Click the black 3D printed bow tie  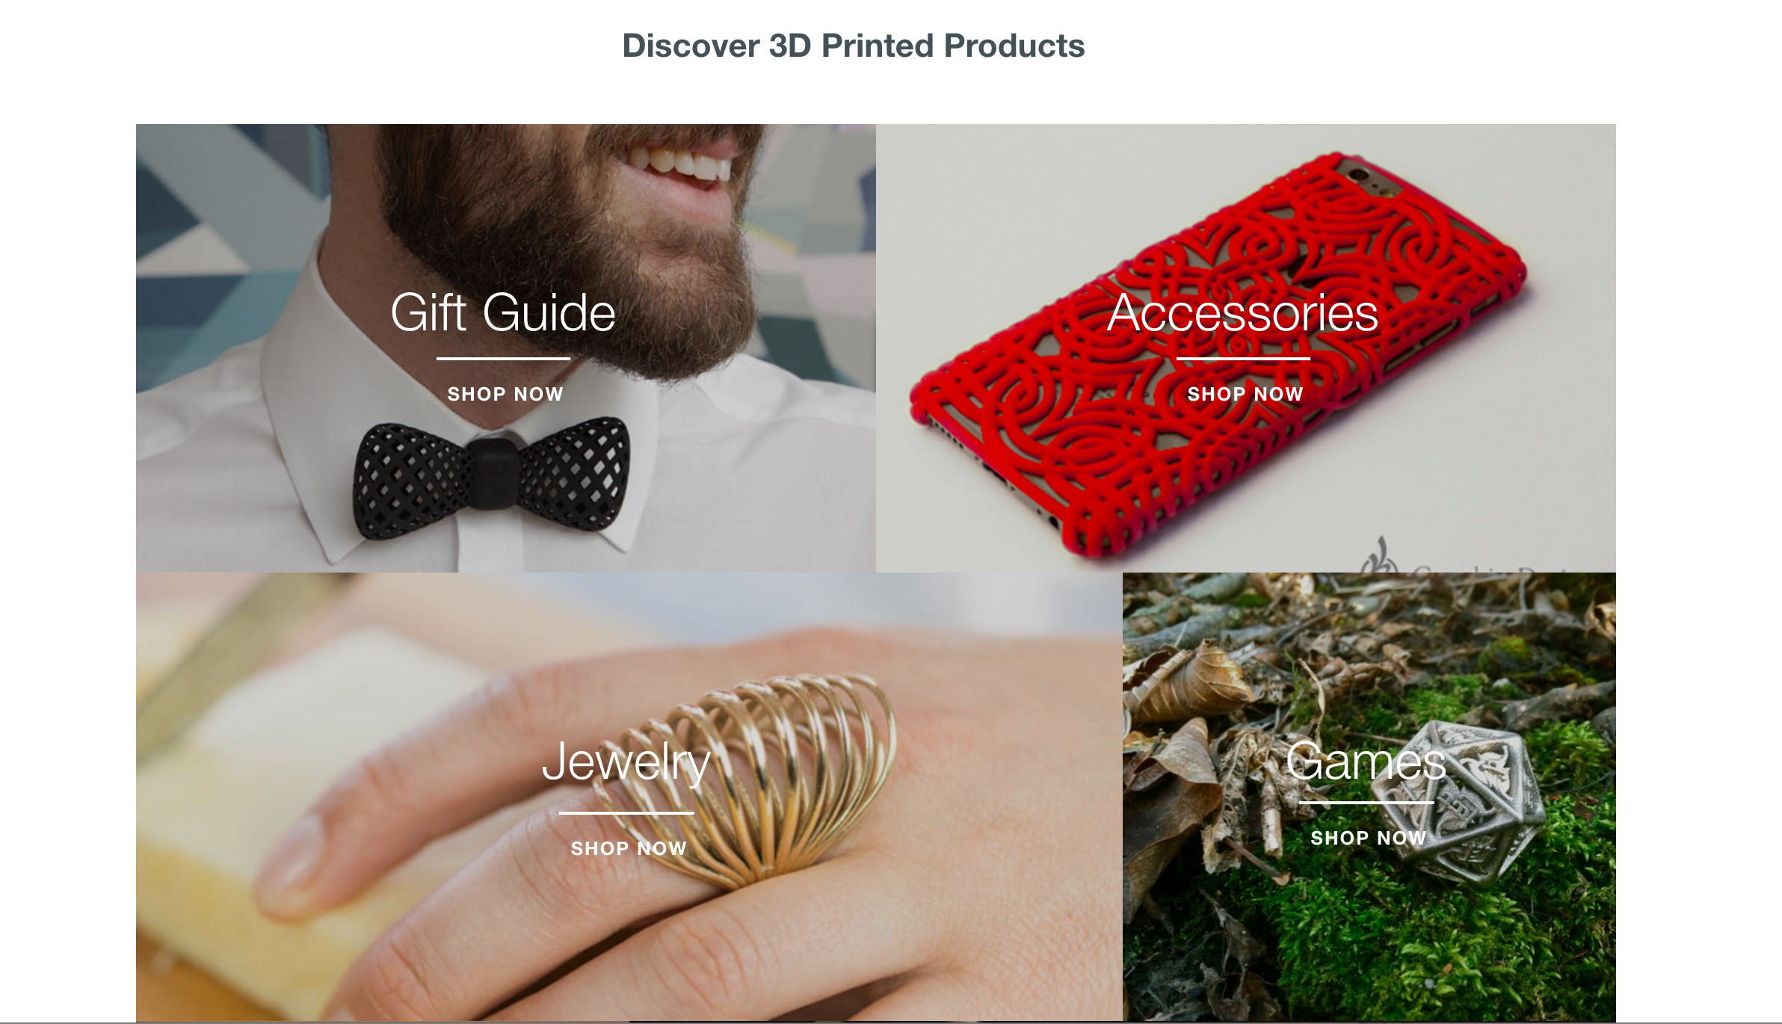[491, 476]
